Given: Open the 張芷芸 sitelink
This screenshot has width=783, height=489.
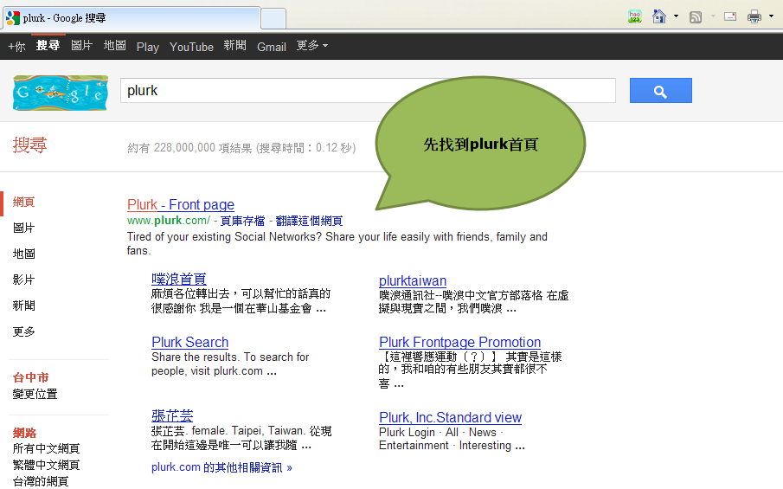Looking at the screenshot, I should (172, 415).
